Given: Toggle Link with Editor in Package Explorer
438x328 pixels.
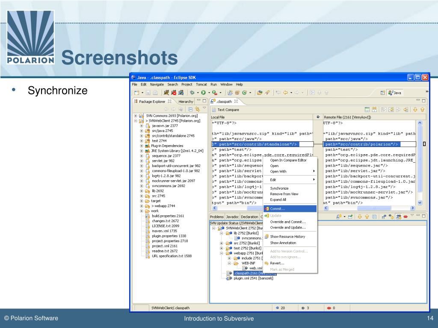Looking at the screenshot, I should click(x=198, y=109).
